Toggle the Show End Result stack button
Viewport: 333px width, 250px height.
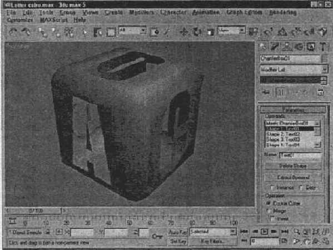[280, 92]
